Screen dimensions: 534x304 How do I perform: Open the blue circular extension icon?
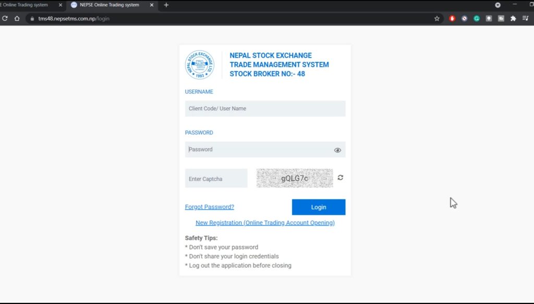[465, 19]
